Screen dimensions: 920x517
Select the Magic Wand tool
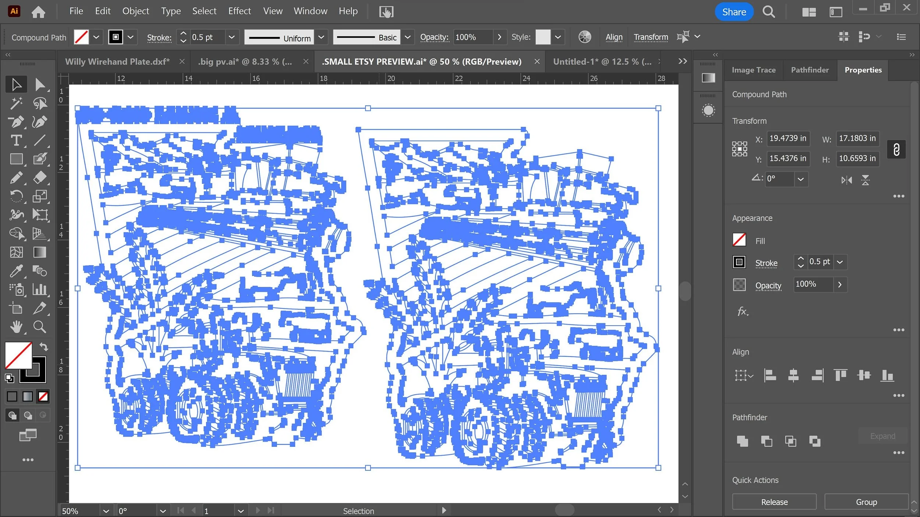click(16, 104)
